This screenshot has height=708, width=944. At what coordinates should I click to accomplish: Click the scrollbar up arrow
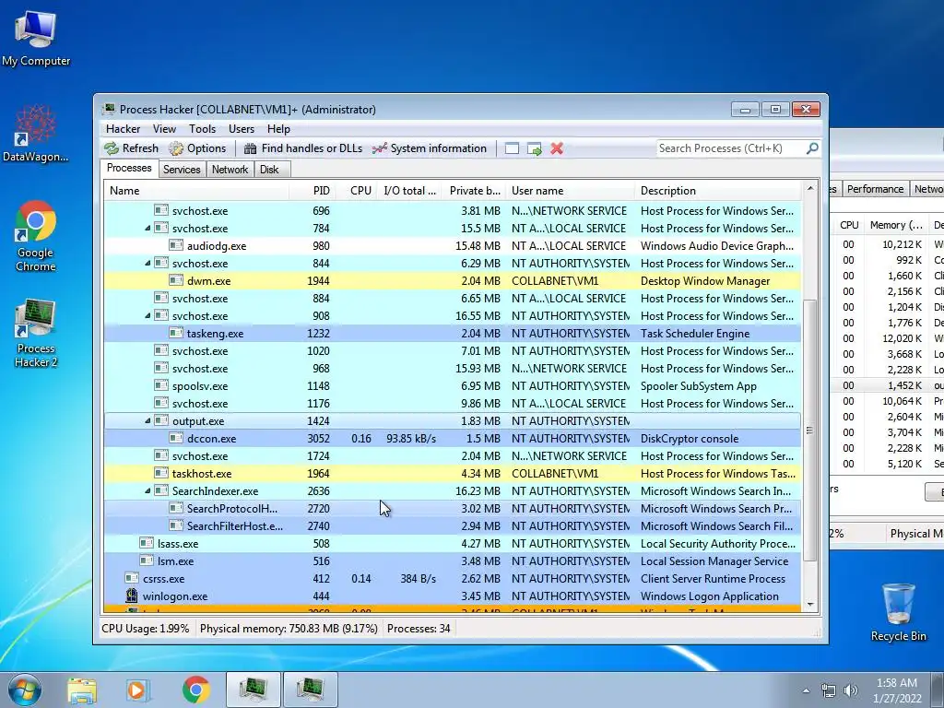click(809, 188)
